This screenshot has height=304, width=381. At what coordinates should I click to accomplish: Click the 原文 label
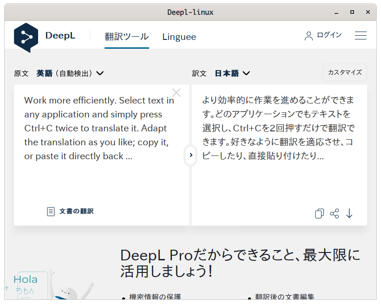point(21,73)
